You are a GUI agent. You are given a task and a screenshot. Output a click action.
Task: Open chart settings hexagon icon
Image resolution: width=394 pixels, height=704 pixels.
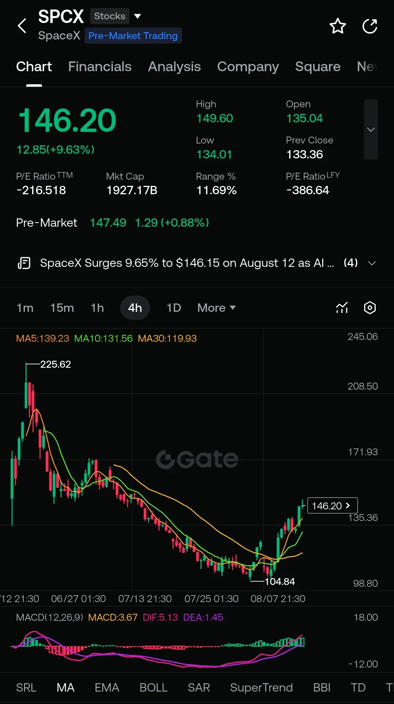pyautogui.click(x=370, y=308)
